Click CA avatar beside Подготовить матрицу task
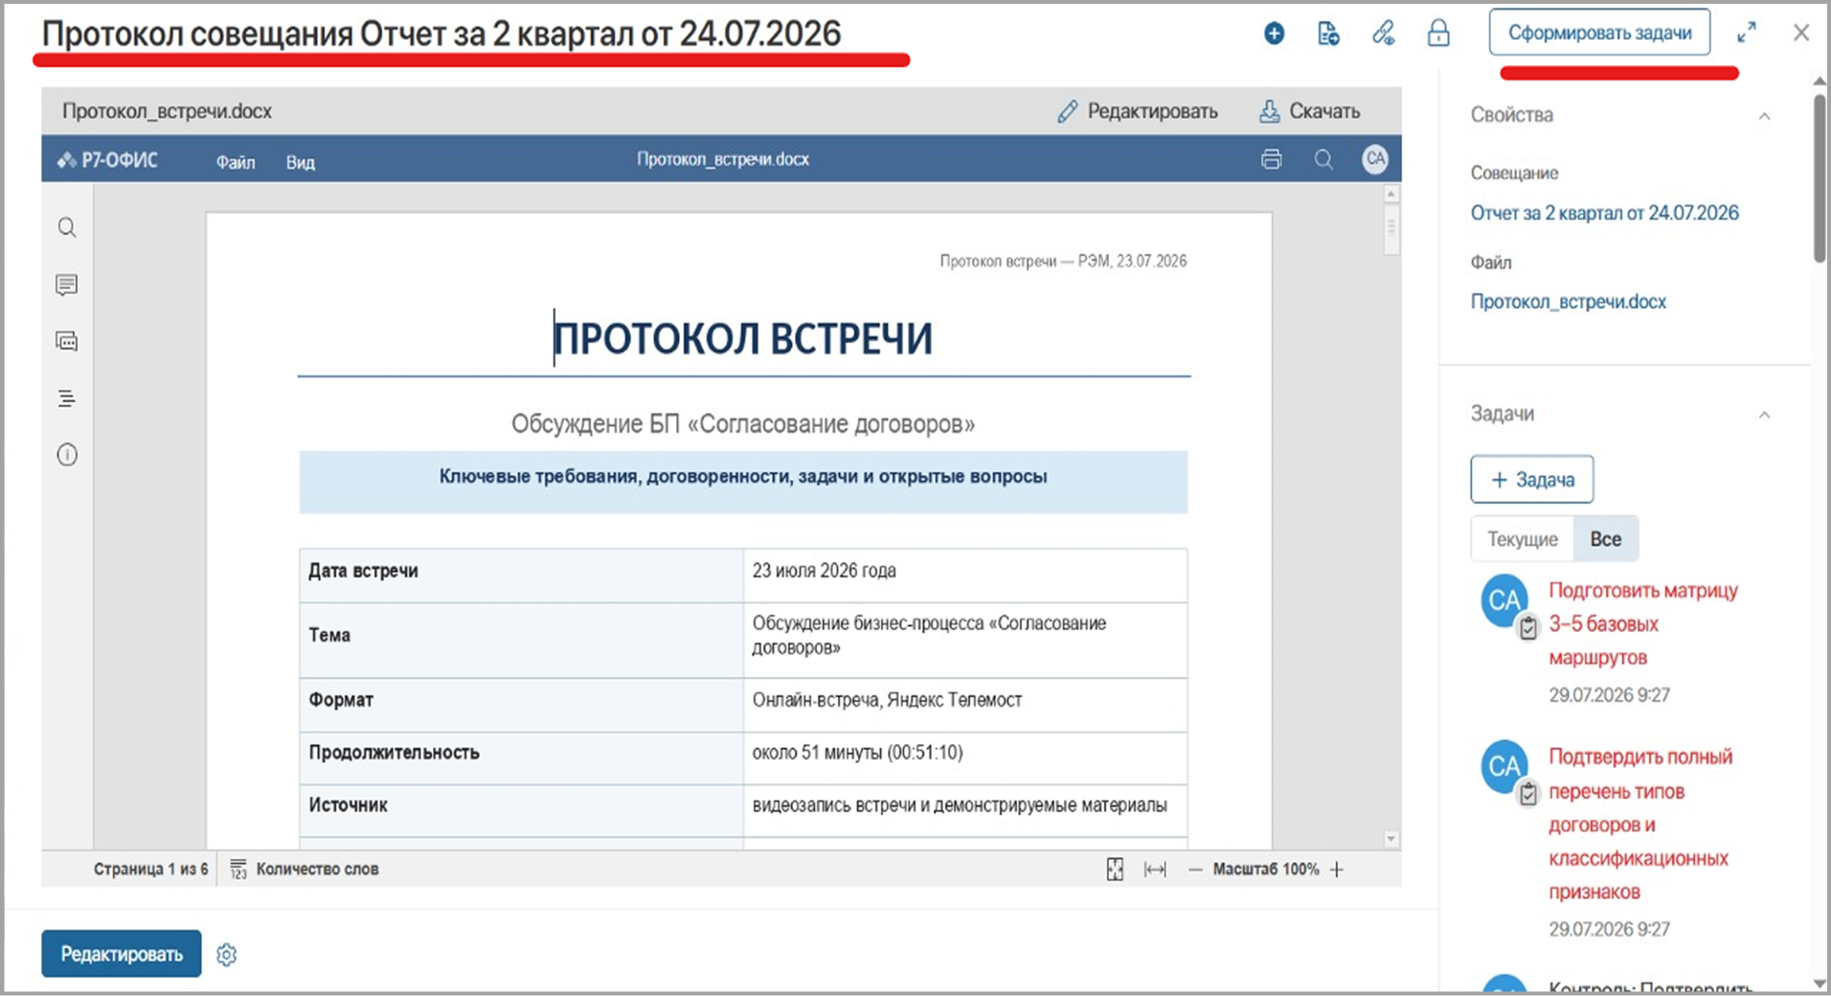1831x996 pixels. pos(1504,600)
